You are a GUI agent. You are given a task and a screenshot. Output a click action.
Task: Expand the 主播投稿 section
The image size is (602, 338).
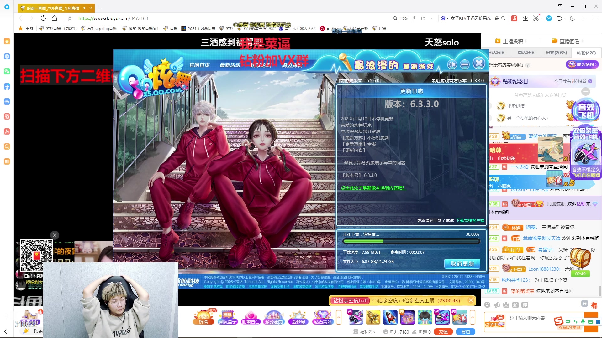click(x=511, y=41)
